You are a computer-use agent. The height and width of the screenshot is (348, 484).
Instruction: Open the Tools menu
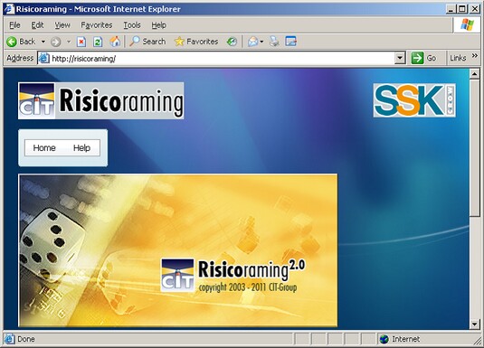tap(132, 25)
